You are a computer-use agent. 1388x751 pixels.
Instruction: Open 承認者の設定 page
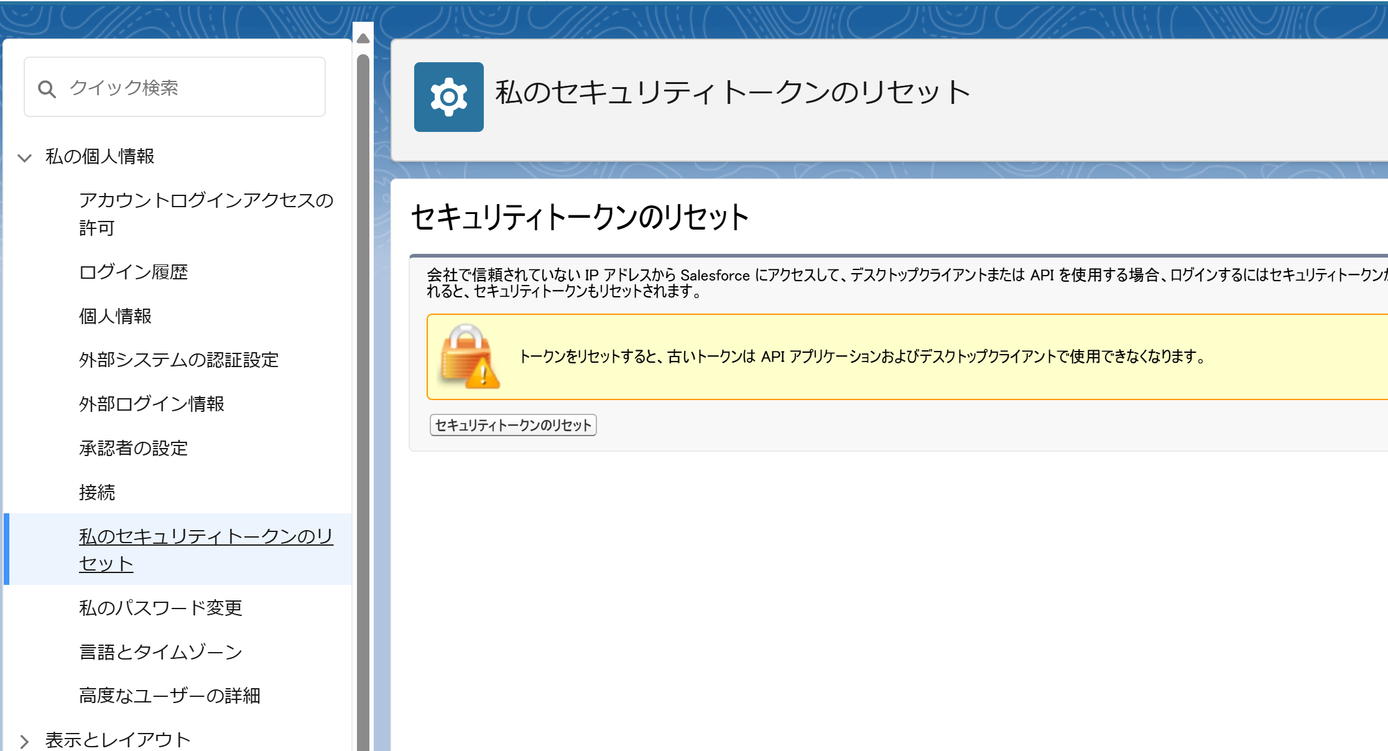(133, 448)
